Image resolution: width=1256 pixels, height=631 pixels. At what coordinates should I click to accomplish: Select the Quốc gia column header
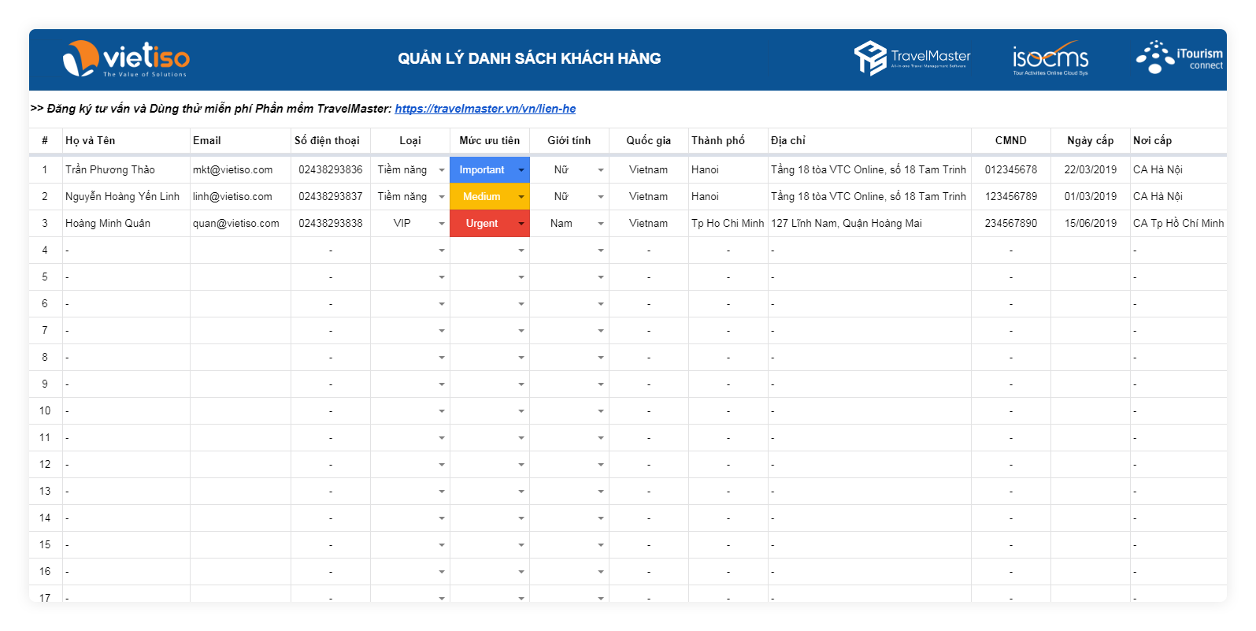649,140
